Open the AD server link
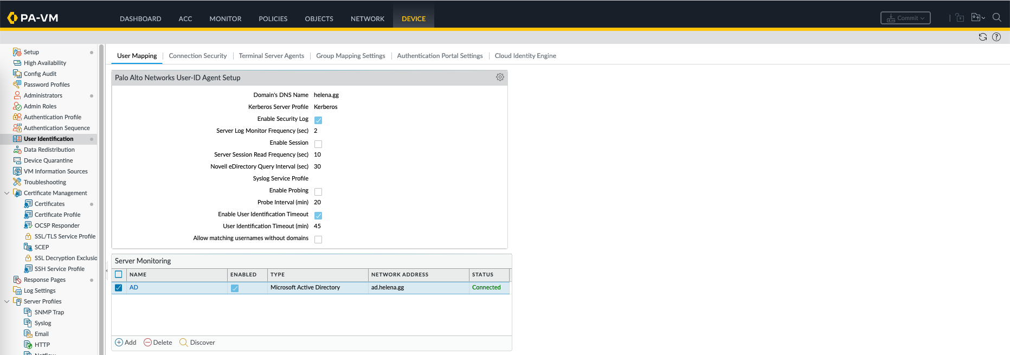1010x355 pixels. click(x=134, y=287)
